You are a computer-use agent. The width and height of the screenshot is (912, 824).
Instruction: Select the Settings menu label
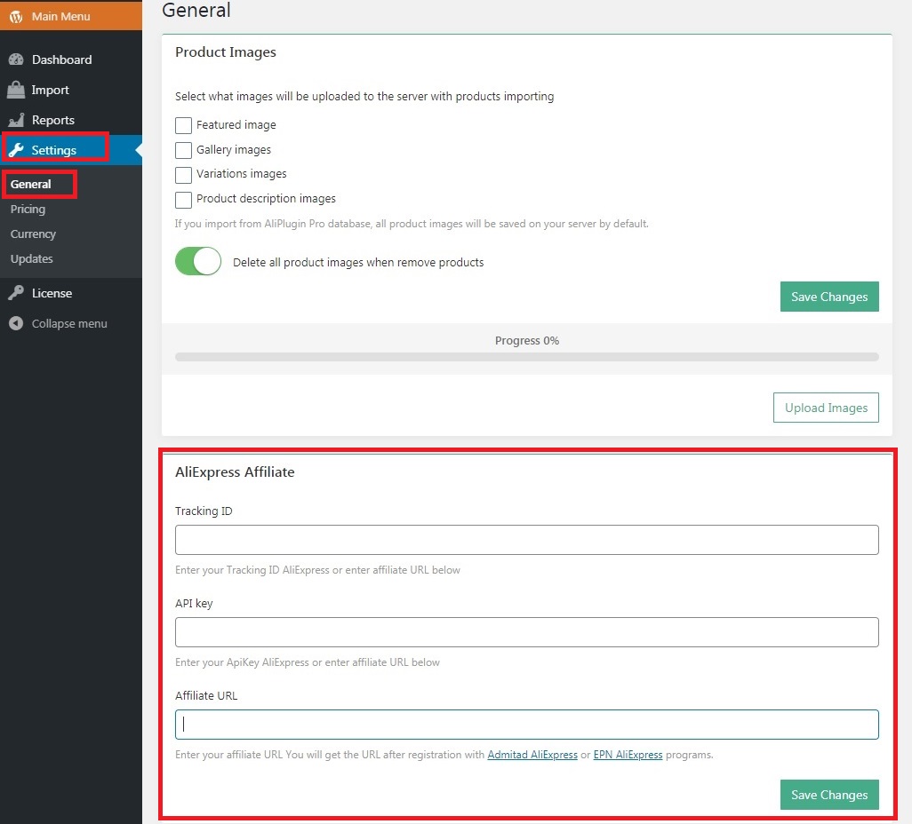[x=53, y=150]
